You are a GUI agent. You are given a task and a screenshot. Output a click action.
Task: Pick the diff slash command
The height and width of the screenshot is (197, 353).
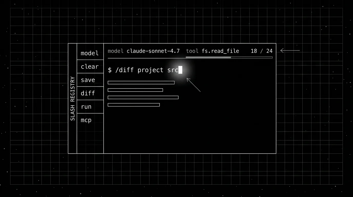[90, 93]
